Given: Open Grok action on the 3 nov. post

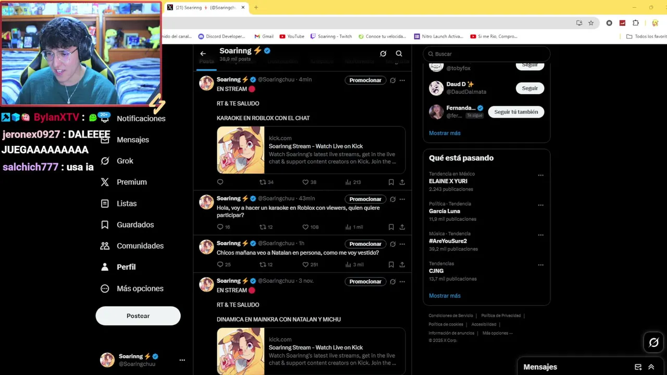Looking at the screenshot, I should click(393, 282).
